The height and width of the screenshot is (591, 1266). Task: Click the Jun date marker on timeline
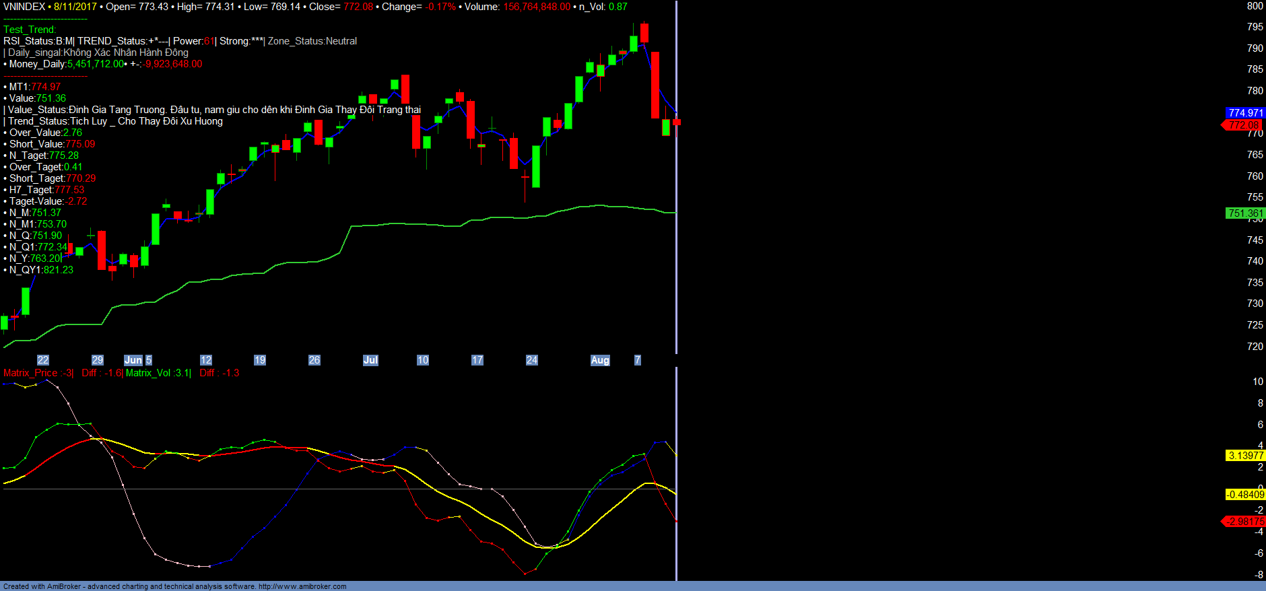133,360
